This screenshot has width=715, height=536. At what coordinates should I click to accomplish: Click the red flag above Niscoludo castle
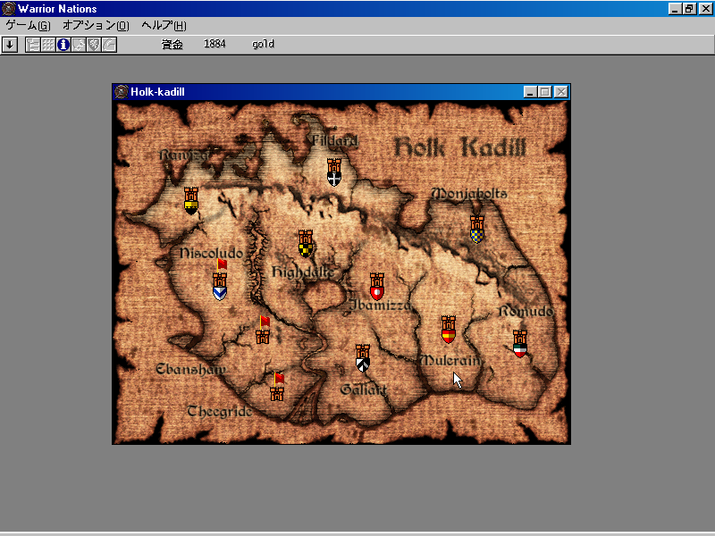(x=222, y=264)
